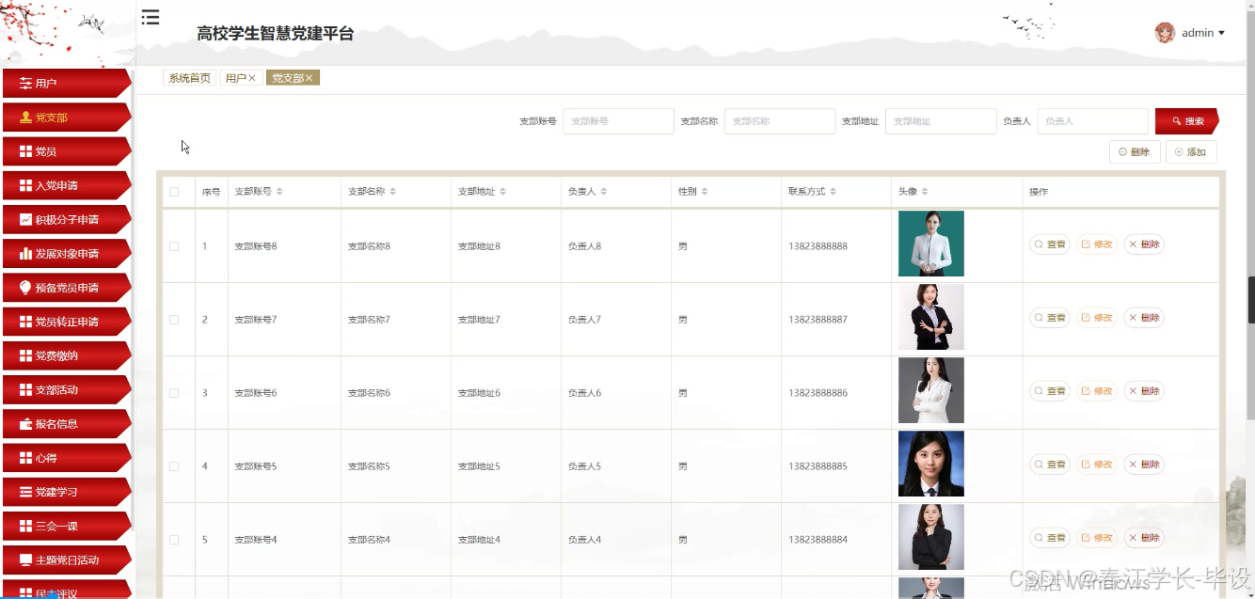The image size is (1255, 599).
Task: Open the 党员转正申请 sidebar menu
Action: click(x=66, y=322)
